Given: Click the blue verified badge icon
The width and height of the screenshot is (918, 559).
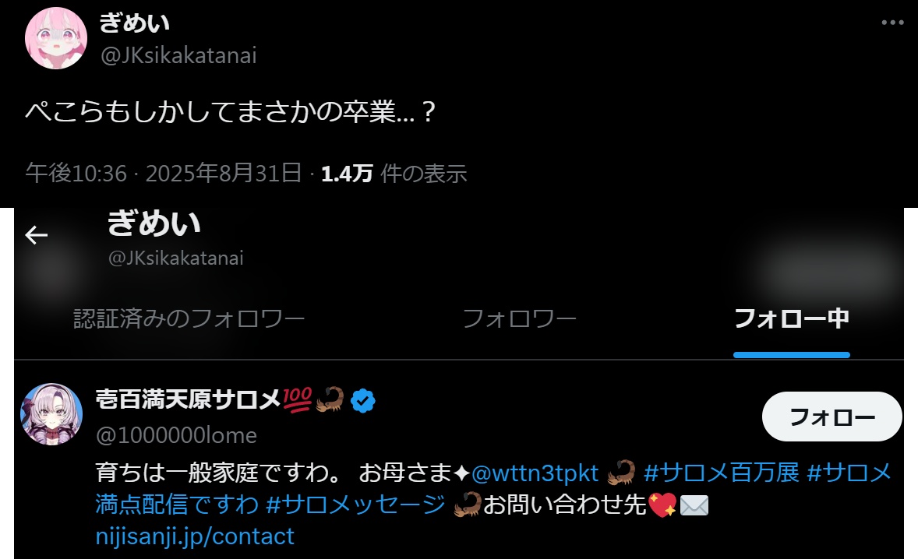Looking at the screenshot, I should tap(363, 400).
